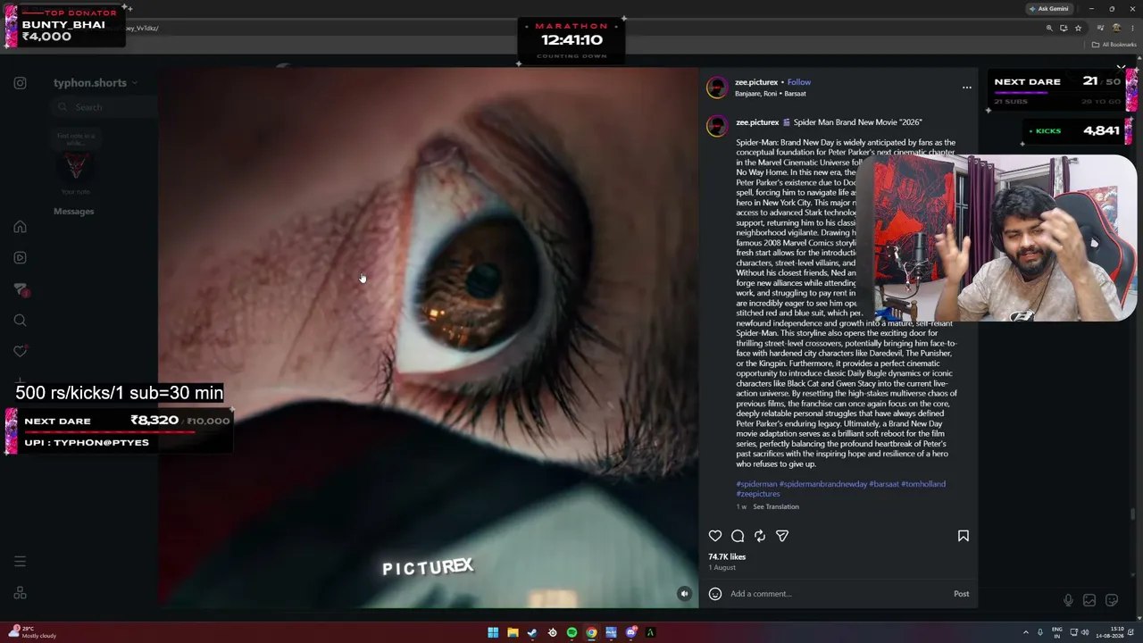
Task: Open the Windows Start menu
Action: click(x=493, y=633)
